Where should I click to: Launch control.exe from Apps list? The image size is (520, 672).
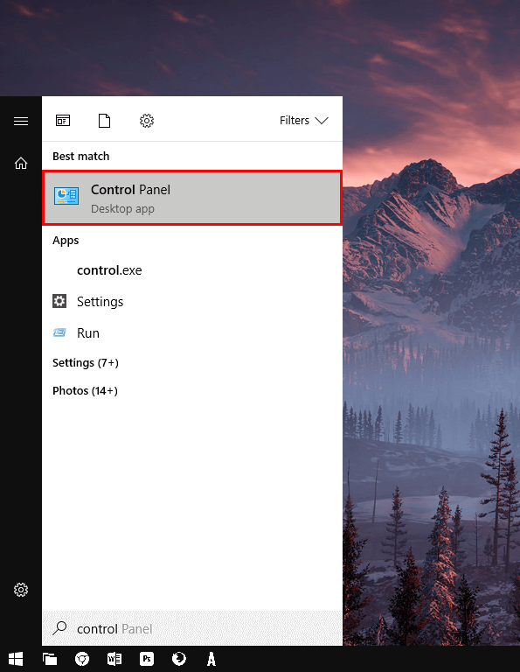(x=192, y=270)
